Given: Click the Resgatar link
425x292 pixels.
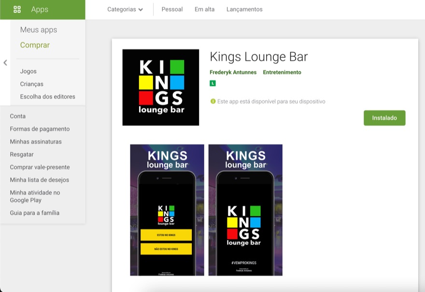Looking at the screenshot, I should point(22,154).
